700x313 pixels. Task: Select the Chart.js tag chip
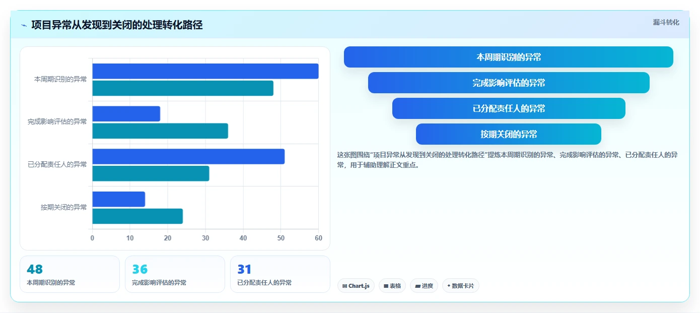(356, 286)
